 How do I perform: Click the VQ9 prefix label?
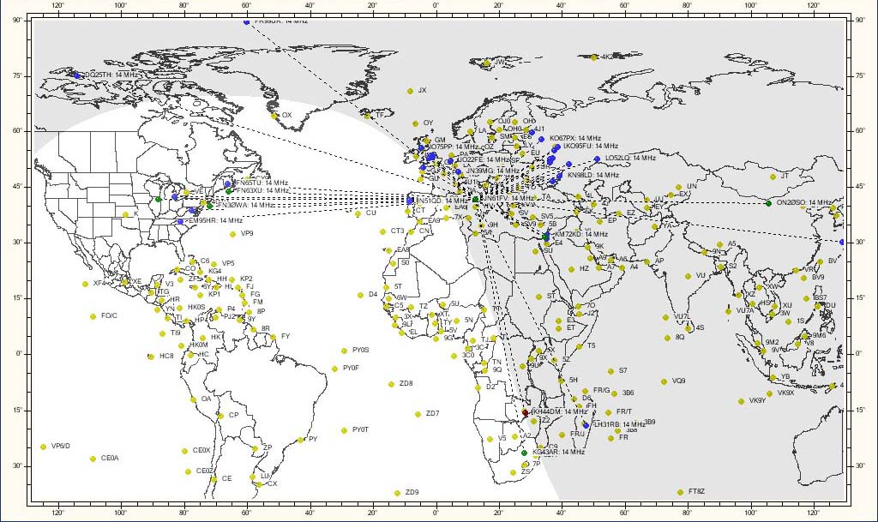pos(679,381)
